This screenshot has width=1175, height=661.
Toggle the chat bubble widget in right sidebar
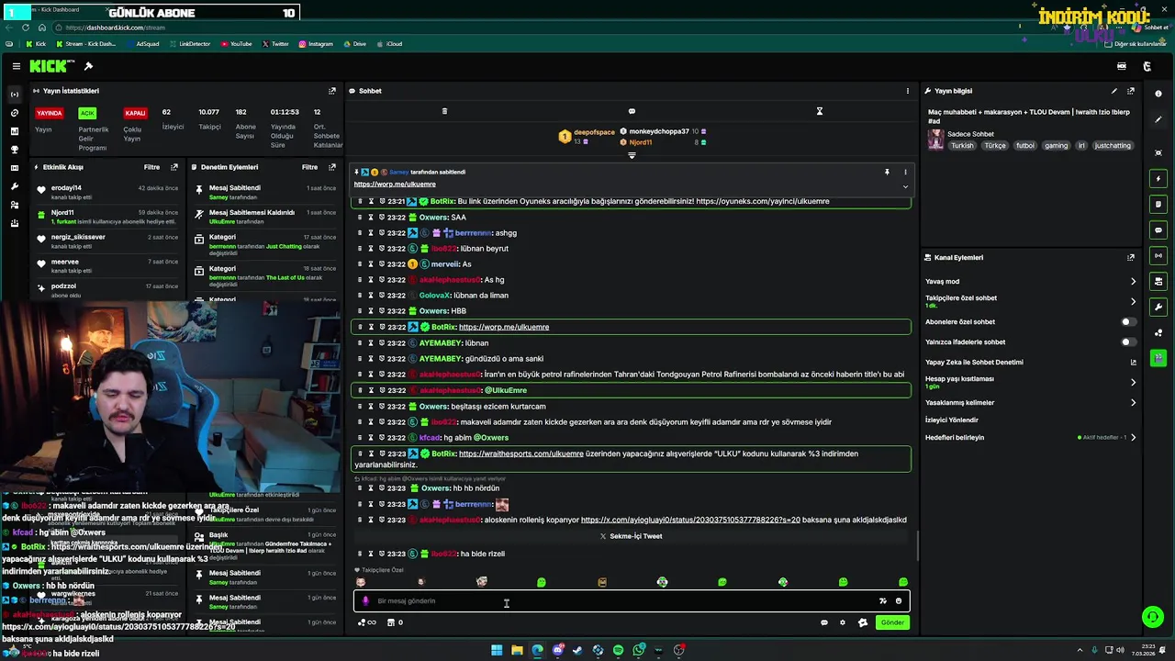pos(1158,230)
